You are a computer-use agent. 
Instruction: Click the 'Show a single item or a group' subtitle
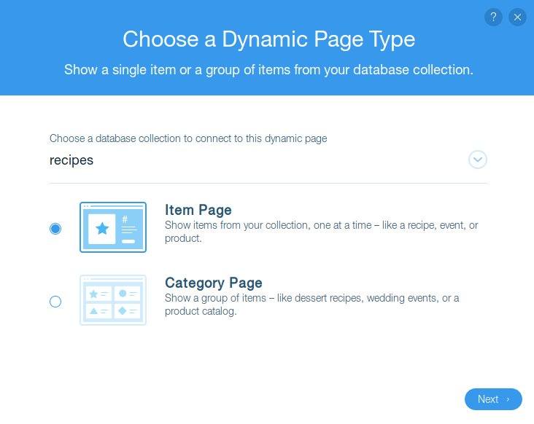point(268,70)
